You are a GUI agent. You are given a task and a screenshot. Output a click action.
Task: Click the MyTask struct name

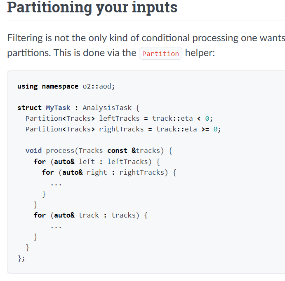point(58,108)
